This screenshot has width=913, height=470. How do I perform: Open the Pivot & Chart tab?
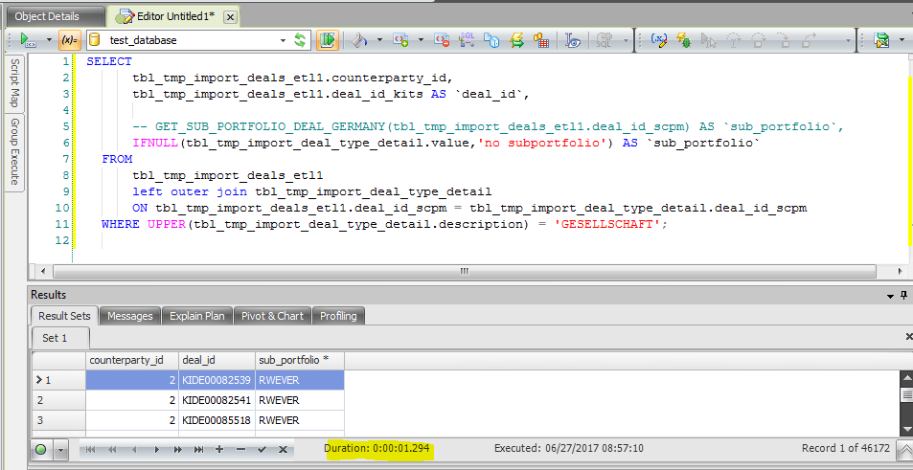pyautogui.click(x=272, y=316)
